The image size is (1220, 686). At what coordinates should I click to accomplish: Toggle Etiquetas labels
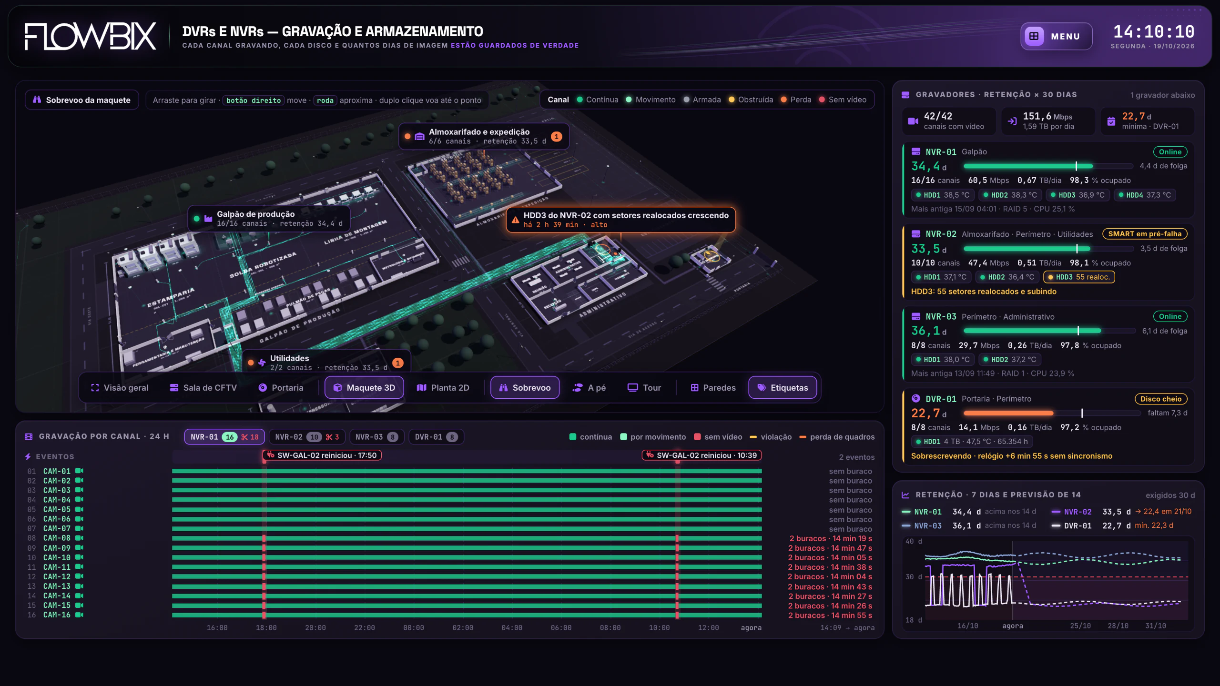coord(783,388)
